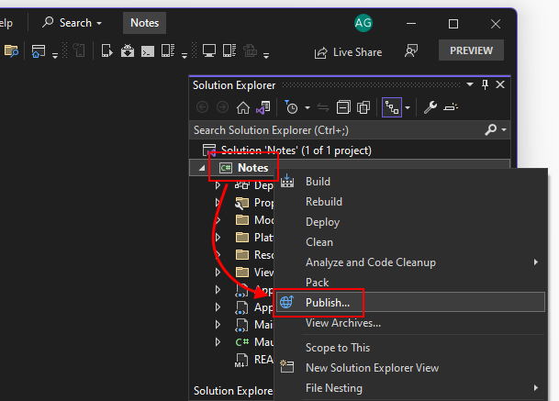Click the PREVIEW button
Viewport: 559px width, 401px height.
[x=471, y=50]
